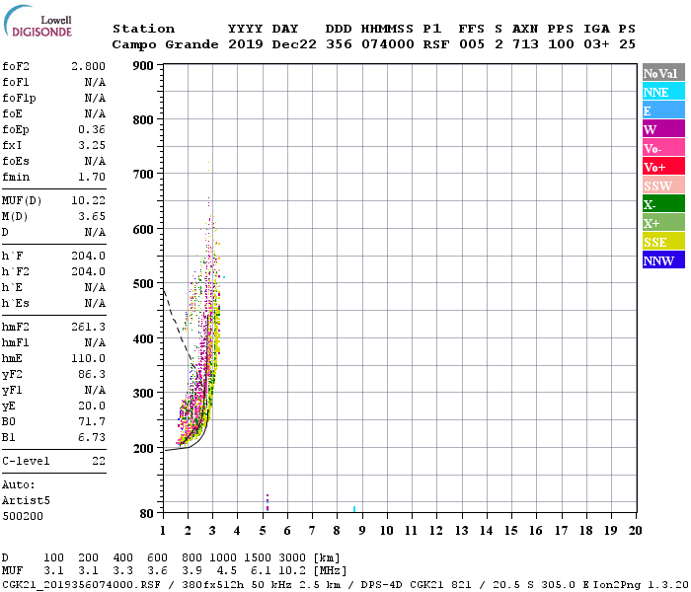The image size is (691, 592).
Task: Select the NNW blue legend swatch
Action: click(x=663, y=259)
